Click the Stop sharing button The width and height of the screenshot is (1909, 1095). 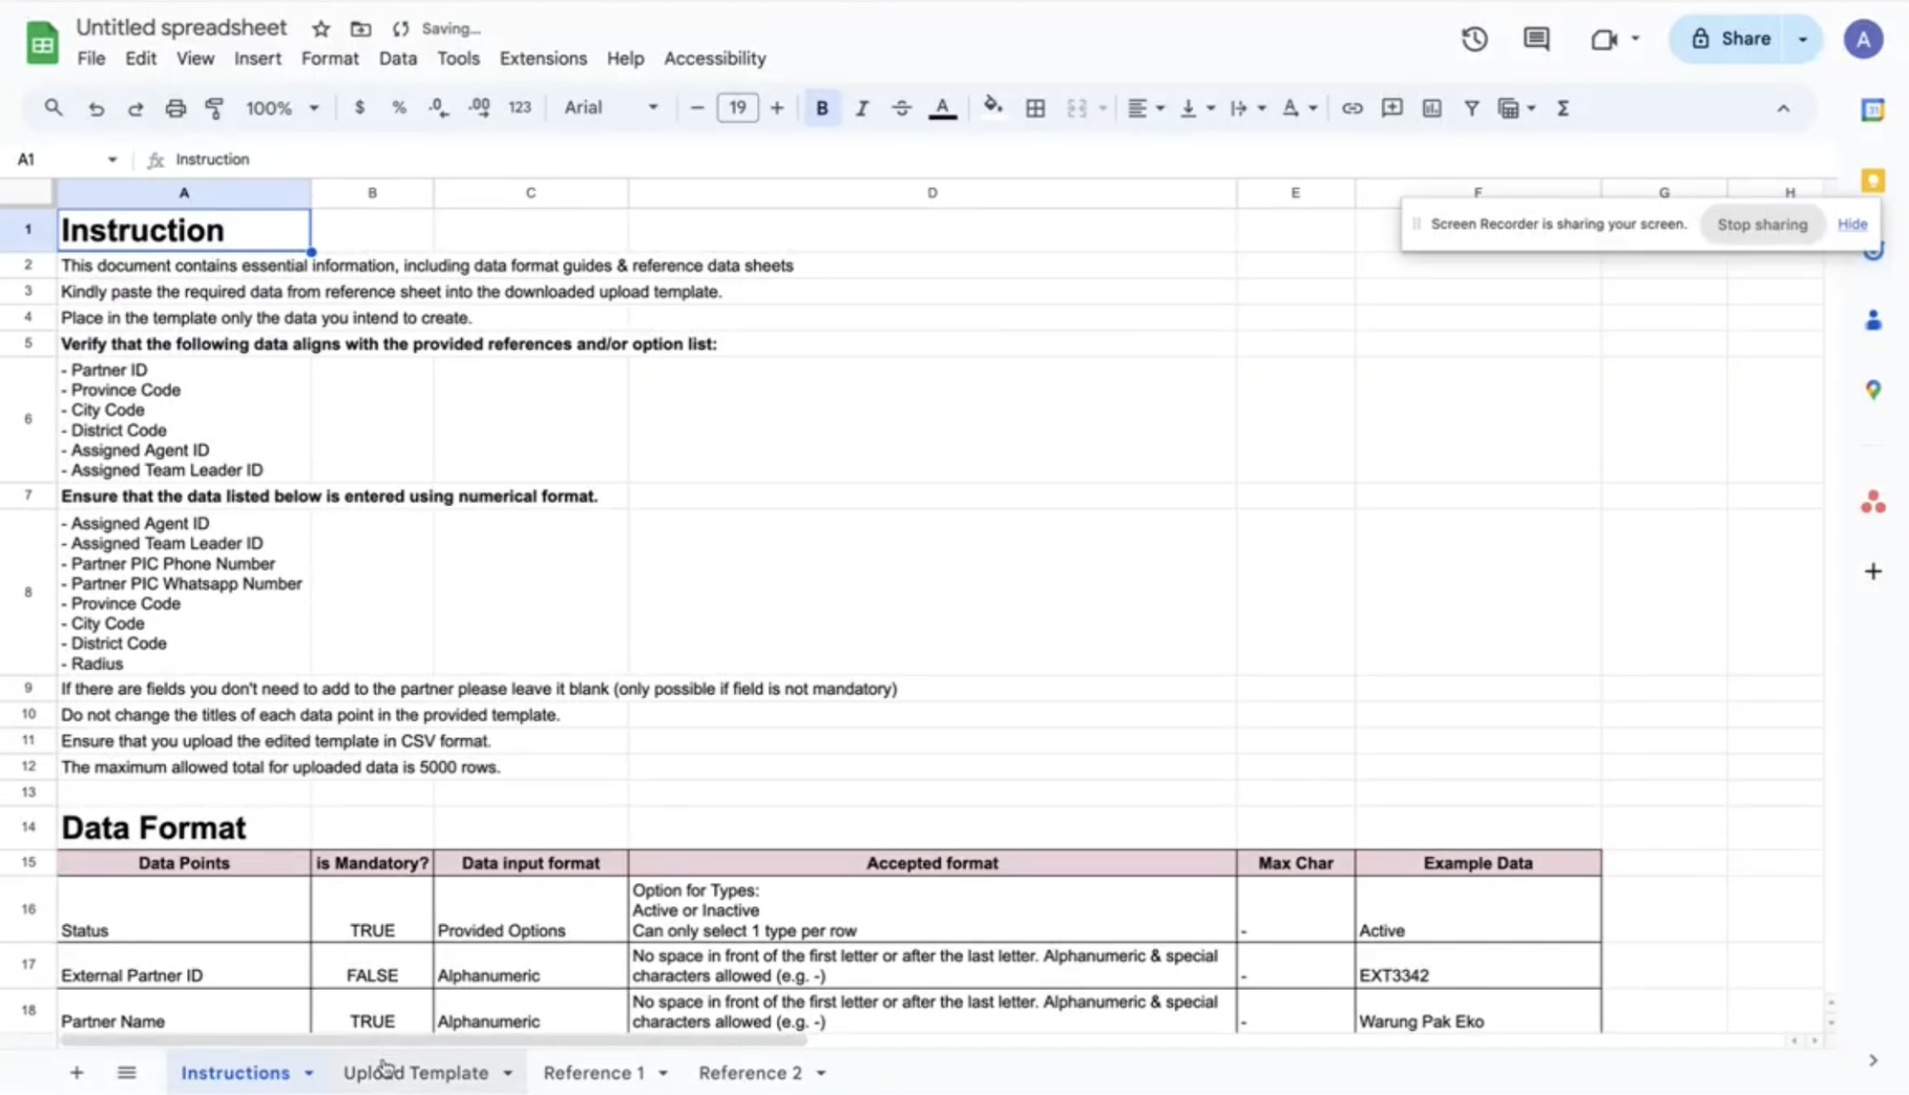point(1762,224)
